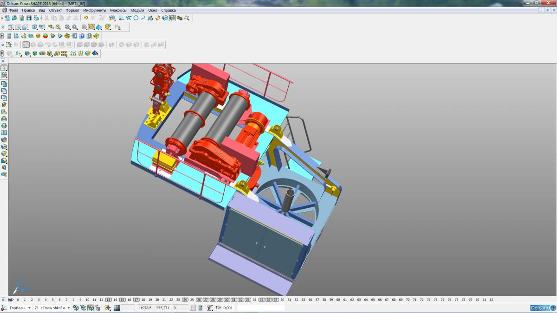The height and width of the screenshot is (313, 557).
Task: Click the New model icon
Action: point(7,18)
